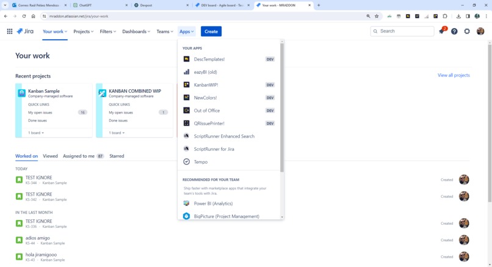
Task: Expand 1 board dropdown in KANBAN COMBINED WIP
Action: 117,133
